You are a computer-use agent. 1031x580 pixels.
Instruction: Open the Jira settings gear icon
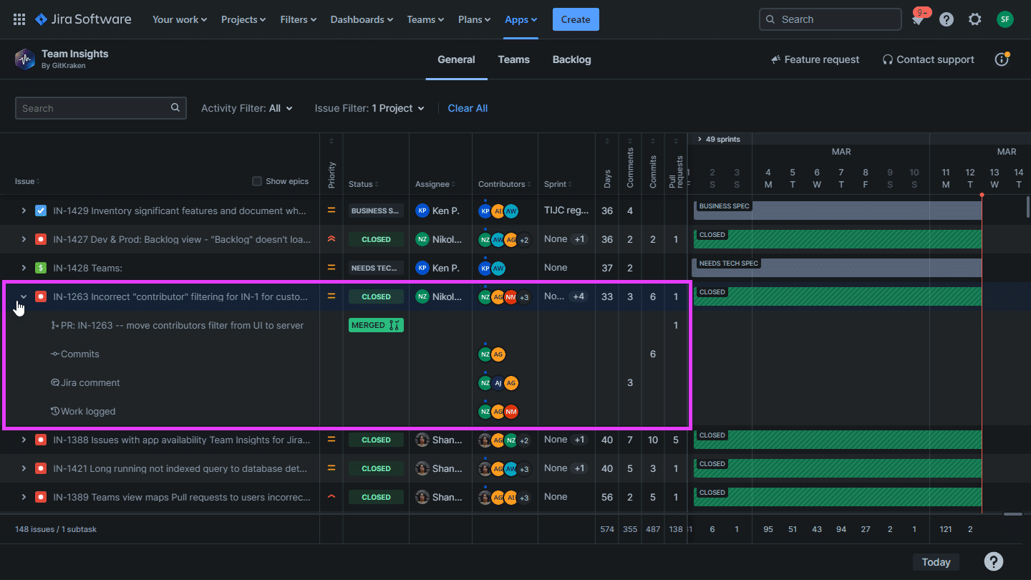[975, 19]
